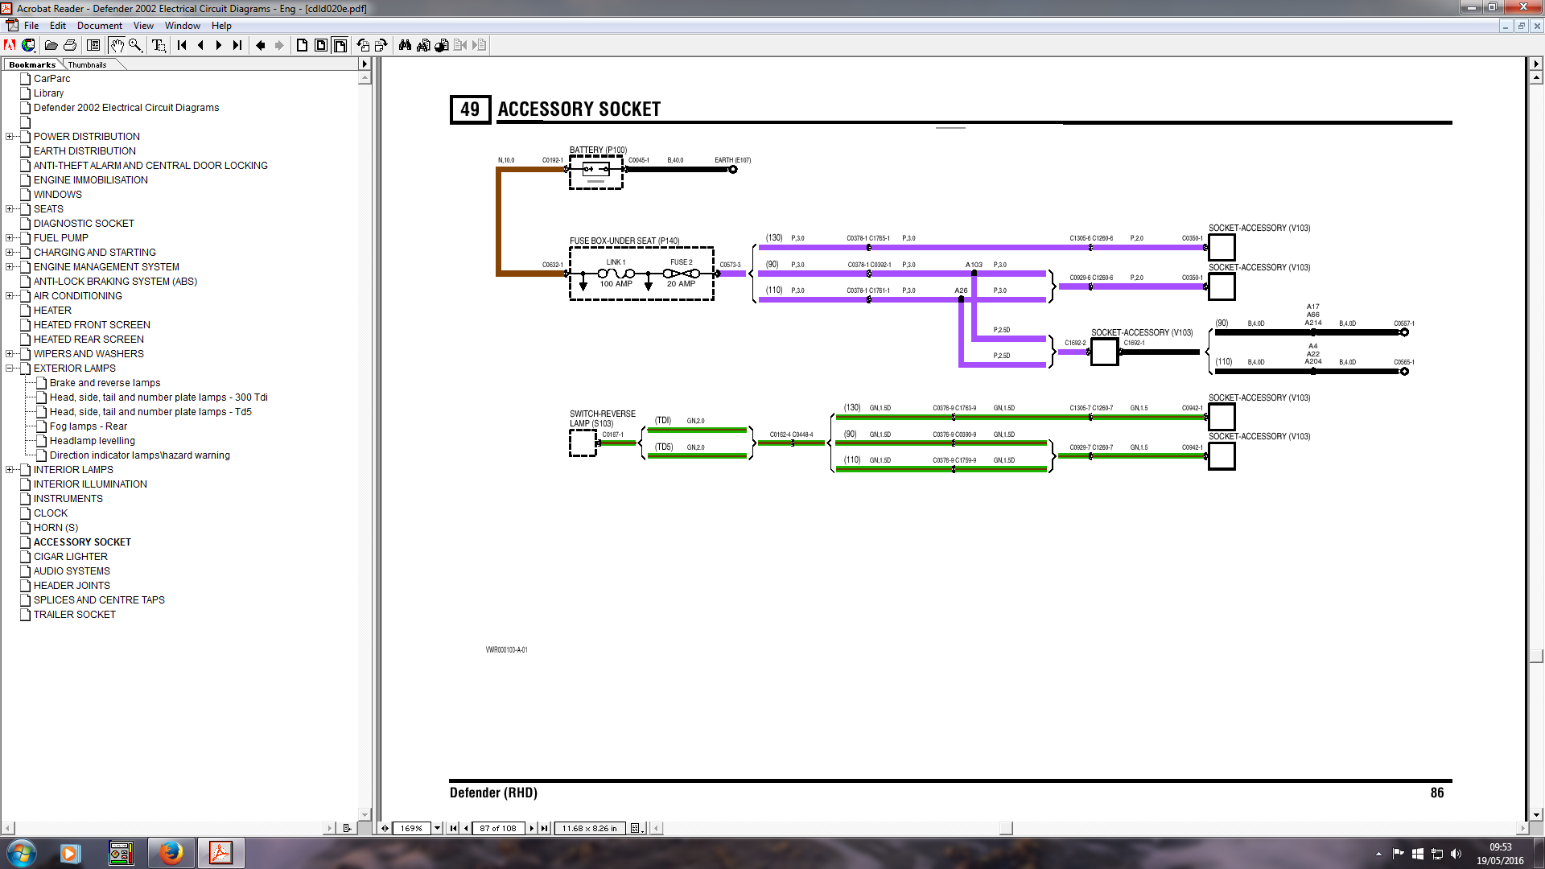Click the status bar next page arrow
This screenshot has width=1545, height=869.
pos(531,828)
